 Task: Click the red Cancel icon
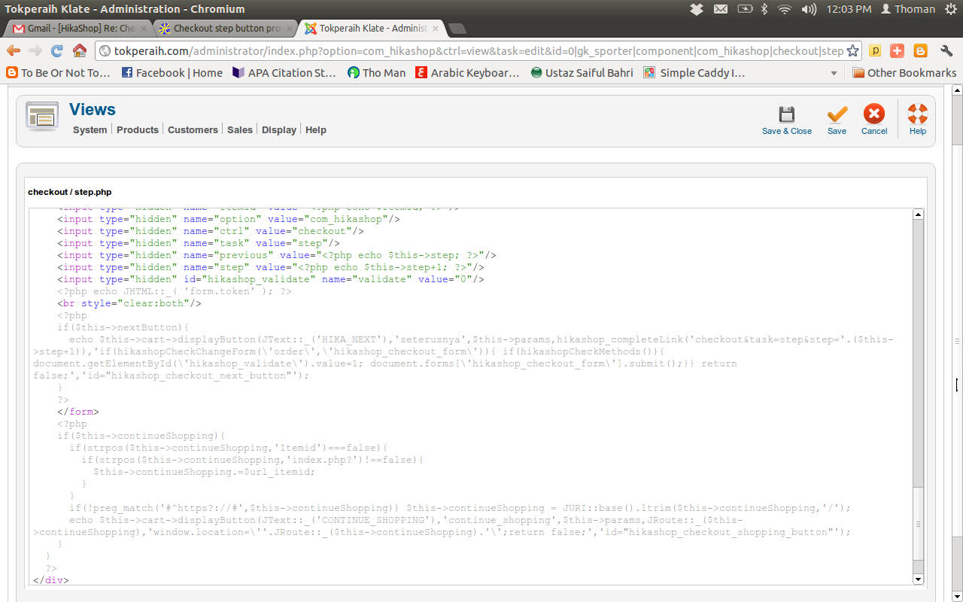pos(874,114)
